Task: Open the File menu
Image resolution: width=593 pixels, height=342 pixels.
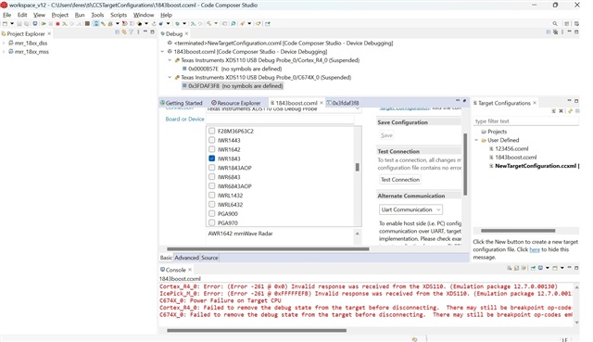Action: point(6,15)
